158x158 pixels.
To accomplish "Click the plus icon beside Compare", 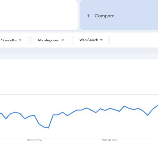I will click(x=88, y=16).
